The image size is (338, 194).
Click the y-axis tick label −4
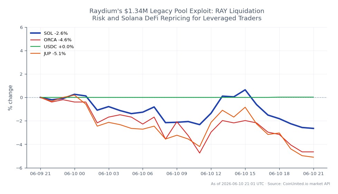20,144
